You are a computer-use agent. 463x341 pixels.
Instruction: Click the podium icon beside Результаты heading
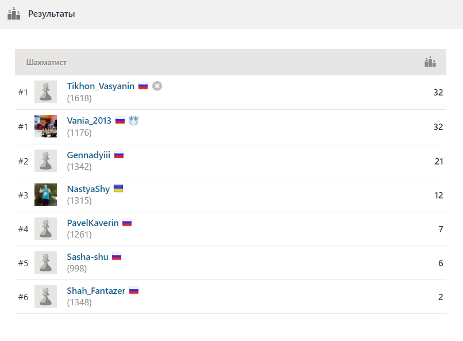[x=14, y=14]
